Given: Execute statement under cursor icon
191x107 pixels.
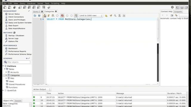Looking at the screenshot, I should pos(49,15).
